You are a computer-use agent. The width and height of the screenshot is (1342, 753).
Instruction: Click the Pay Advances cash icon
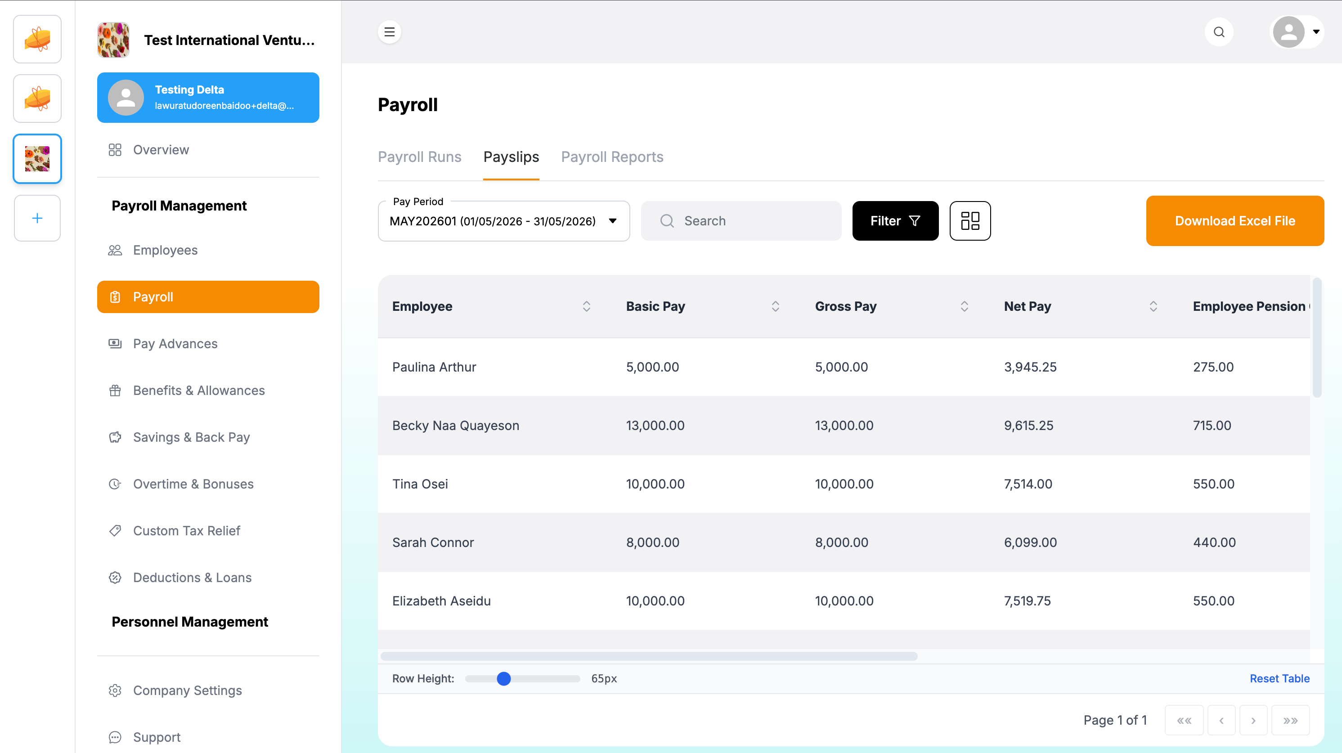115,344
